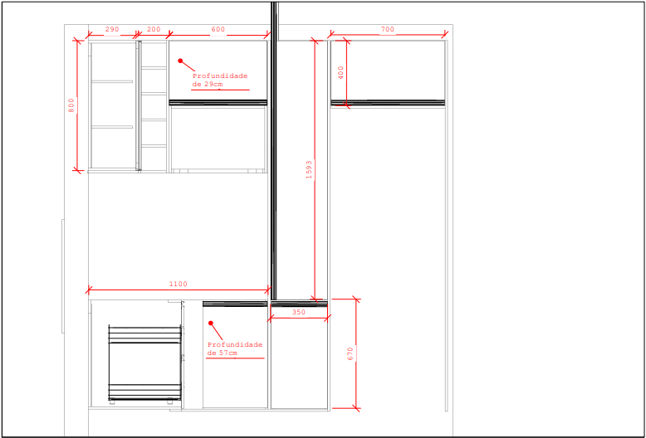The width and height of the screenshot is (646, 438).
Task: Select the 1100 horizontal dimension label
Action: pos(179,284)
